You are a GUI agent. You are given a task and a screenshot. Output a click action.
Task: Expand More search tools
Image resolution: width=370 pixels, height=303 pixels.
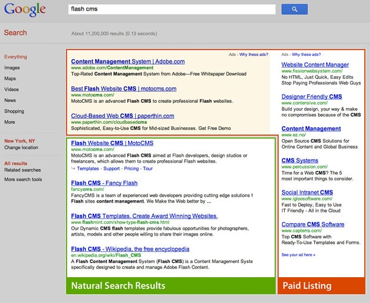23,179
